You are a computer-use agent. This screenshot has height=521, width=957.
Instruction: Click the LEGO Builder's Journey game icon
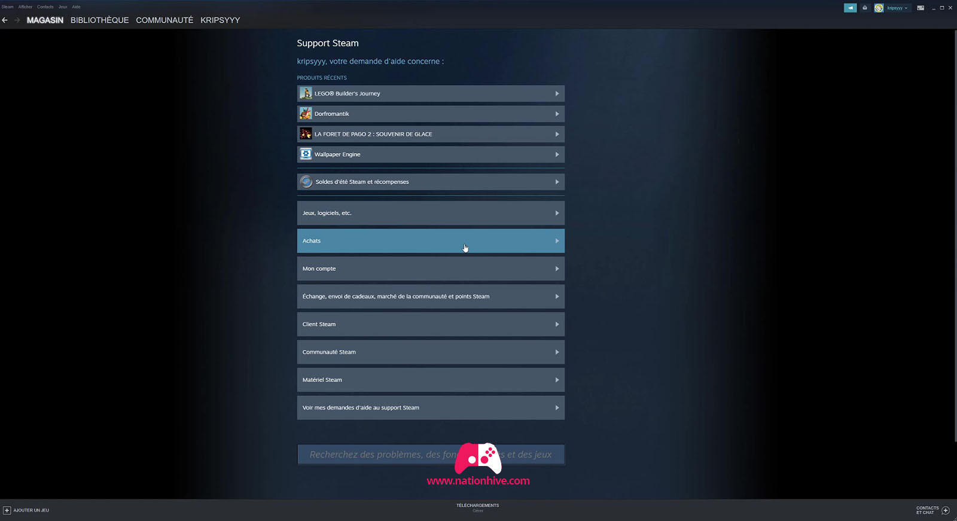306,93
